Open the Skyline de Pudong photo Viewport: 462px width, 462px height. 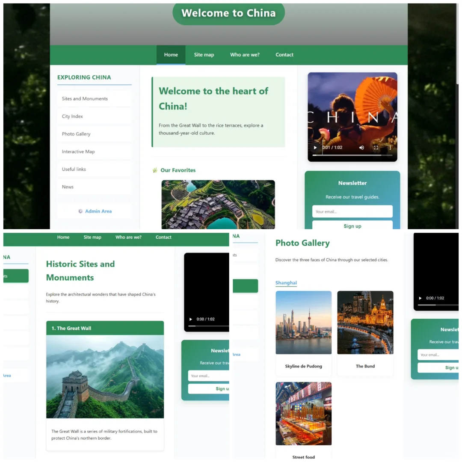pos(303,322)
